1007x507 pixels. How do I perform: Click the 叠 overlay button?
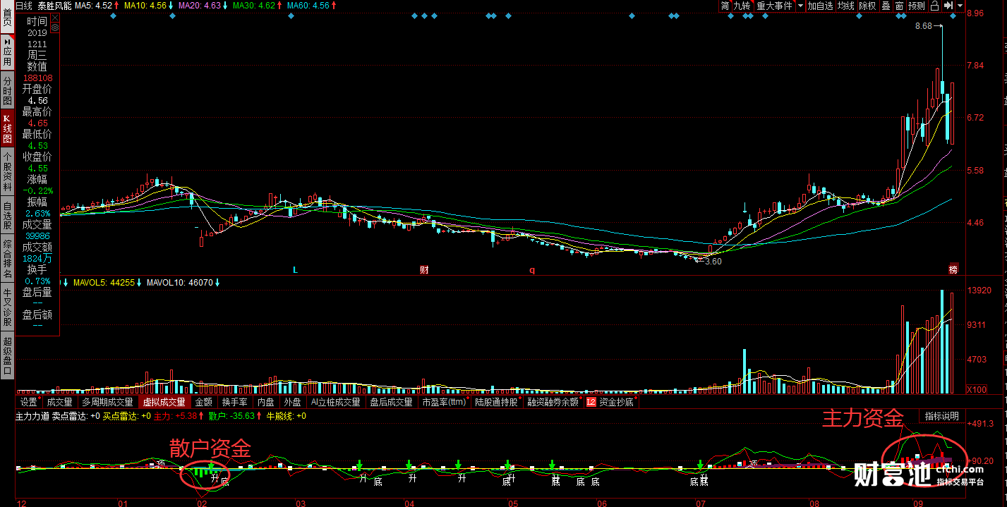886,6
